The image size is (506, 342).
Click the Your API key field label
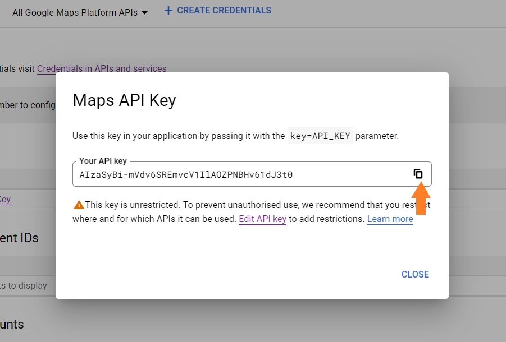103,161
